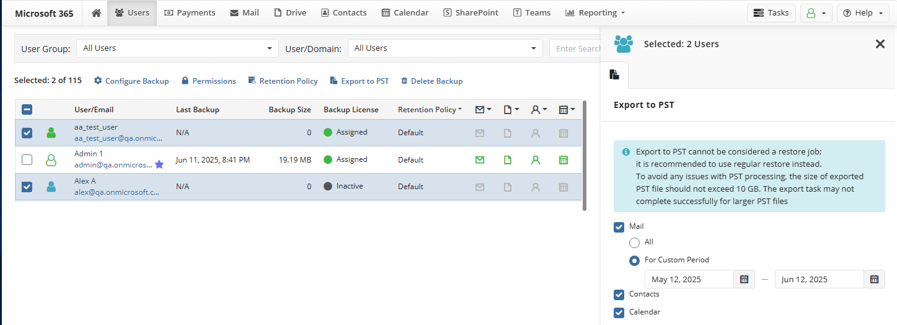Click the Export to PST panel tab icon
The image size is (897, 325).
(x=614, y=74)
